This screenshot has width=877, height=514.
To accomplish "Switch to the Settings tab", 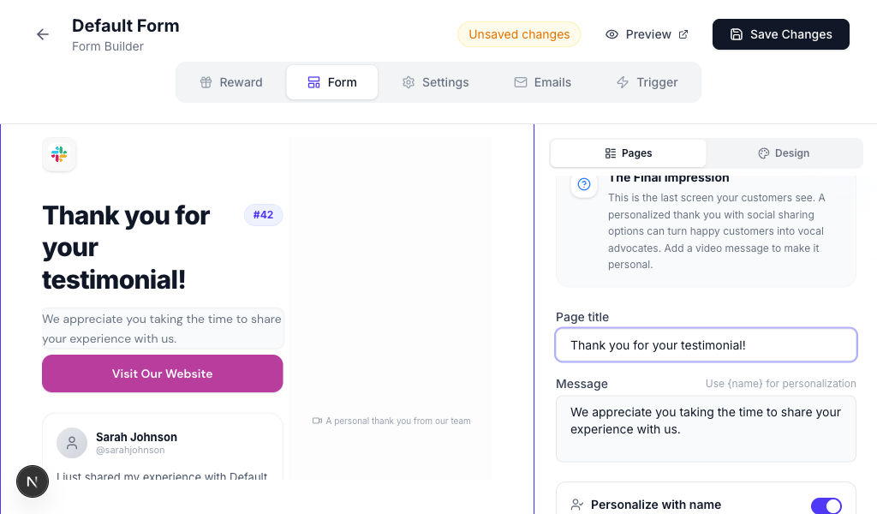I will (435, 82).
